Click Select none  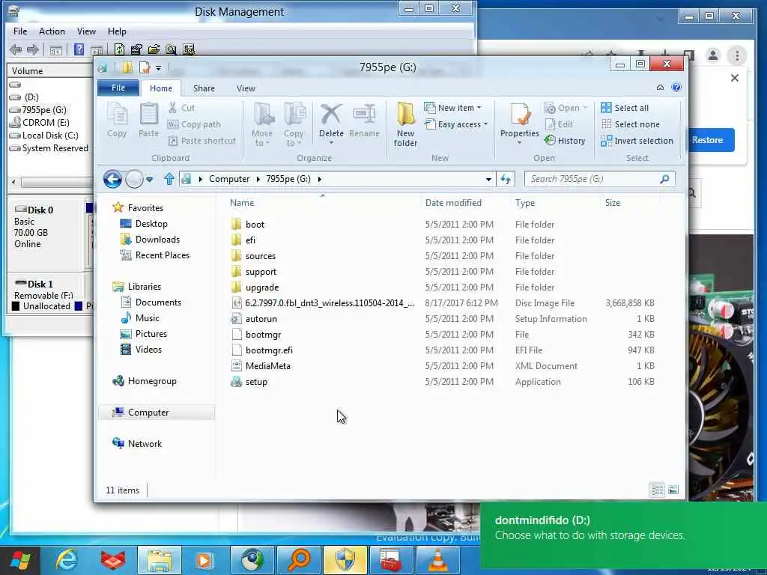630,124
